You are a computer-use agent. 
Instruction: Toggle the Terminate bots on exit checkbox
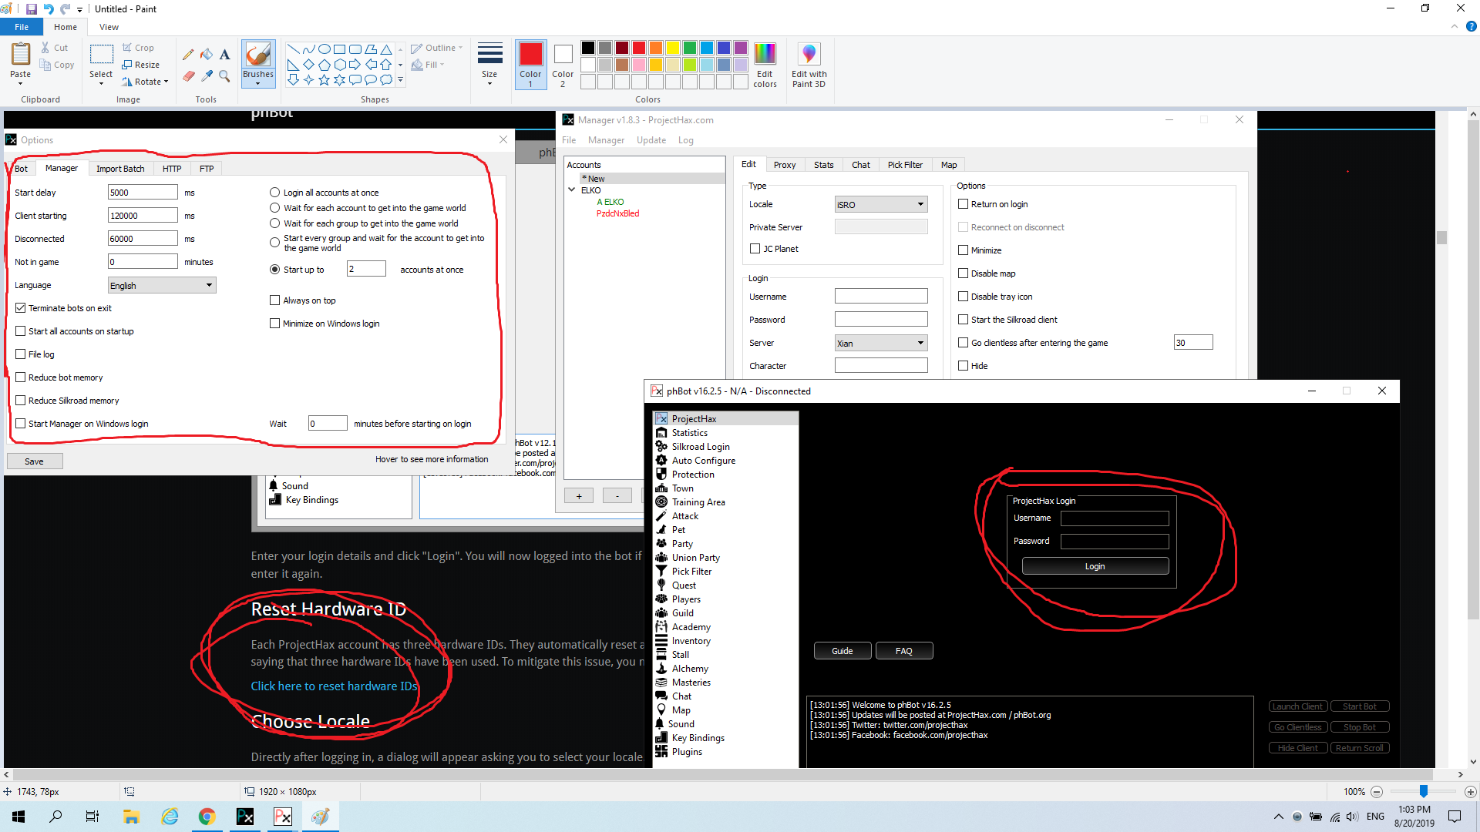[x=21, y=308]
